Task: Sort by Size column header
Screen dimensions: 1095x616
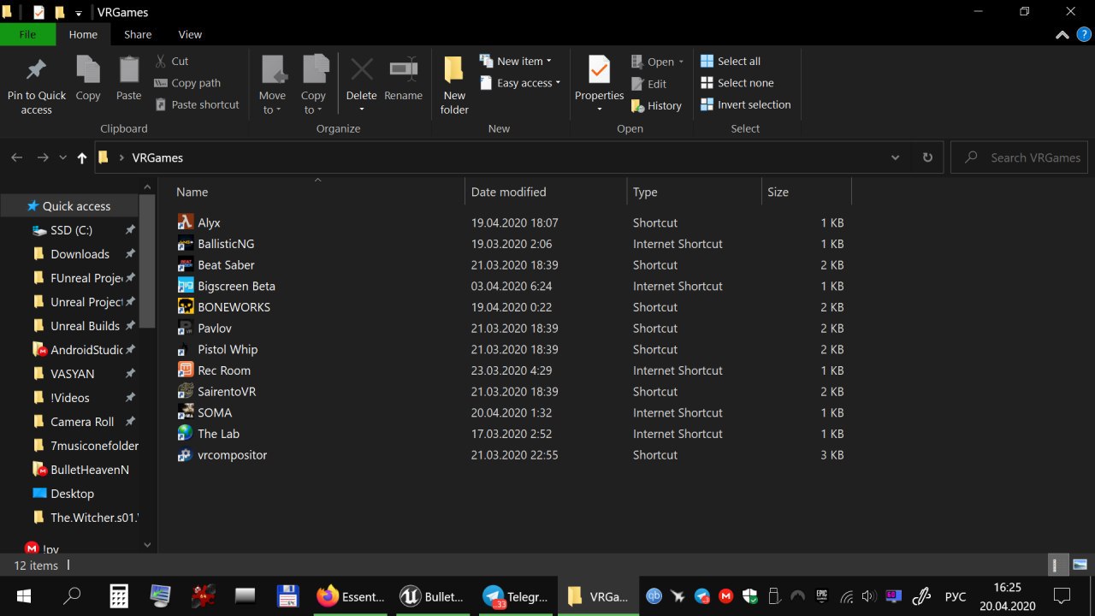Action: click(x=806, y=192)
